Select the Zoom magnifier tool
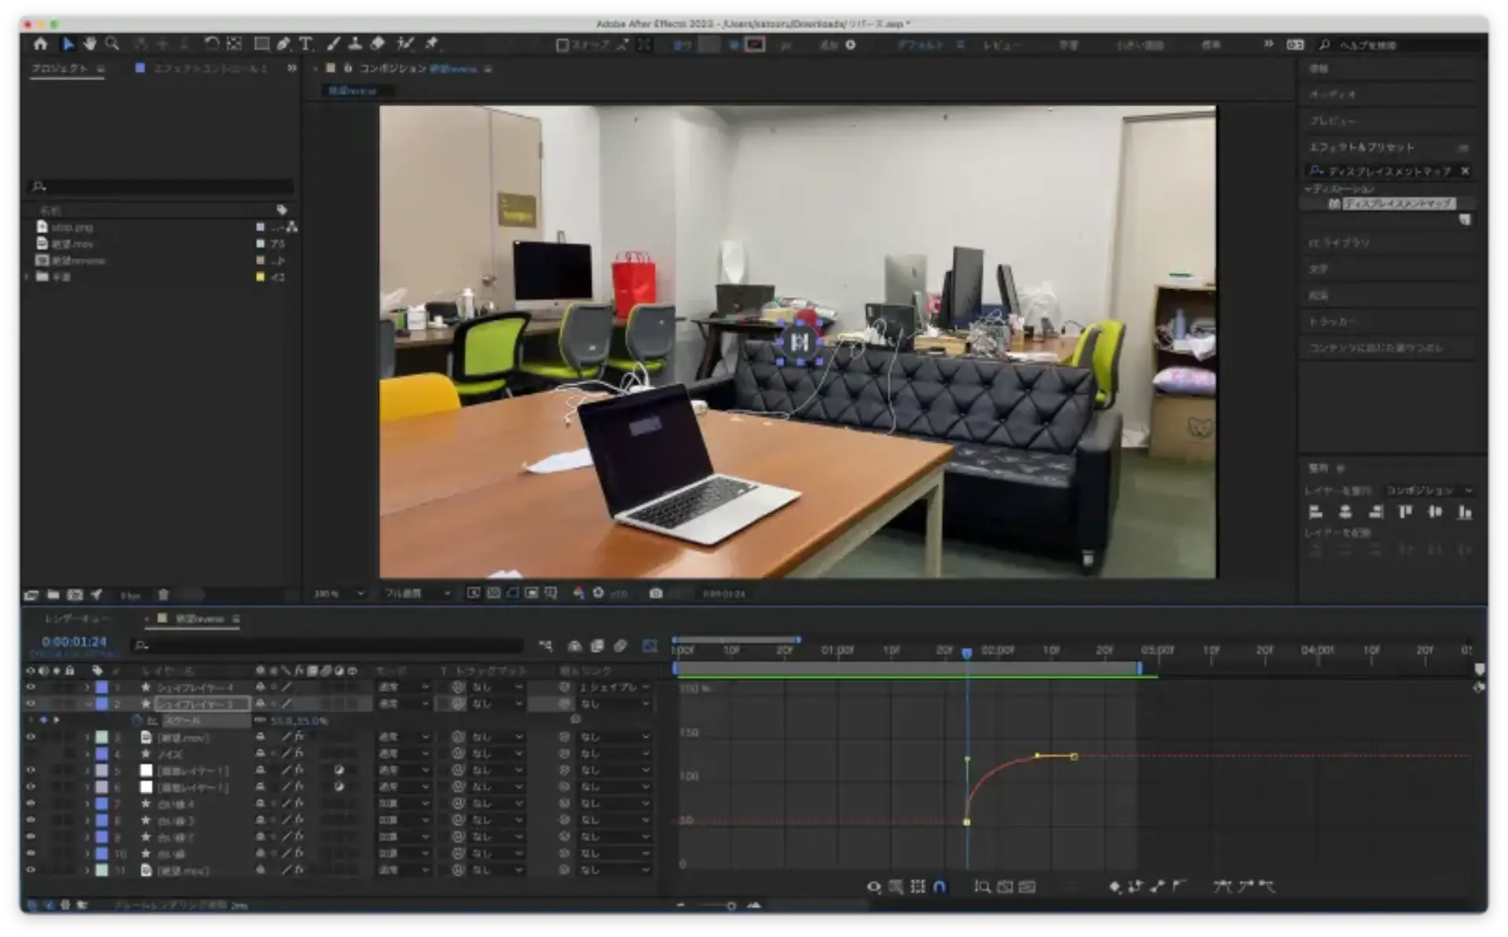Image resolution: width=1508 pixels, height=937 pixels. 112,43
